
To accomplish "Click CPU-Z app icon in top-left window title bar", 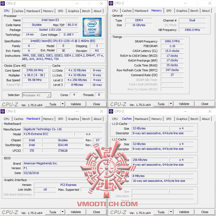I will tap(3, 3).
